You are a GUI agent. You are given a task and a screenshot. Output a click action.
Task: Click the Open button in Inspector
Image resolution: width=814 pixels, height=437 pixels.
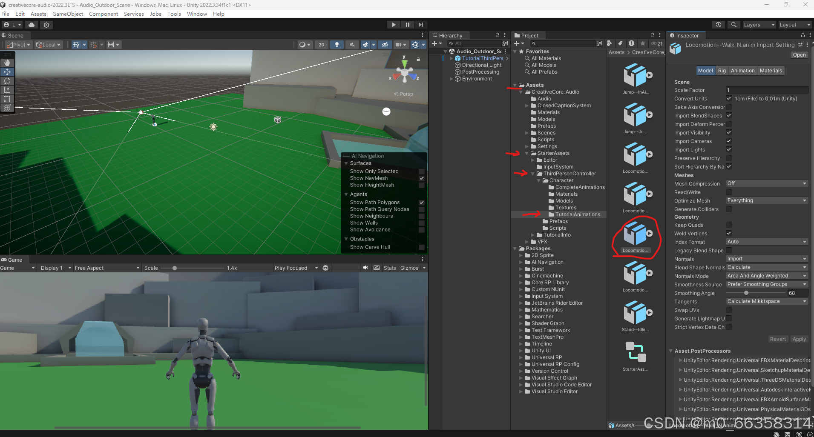point(799,55)
